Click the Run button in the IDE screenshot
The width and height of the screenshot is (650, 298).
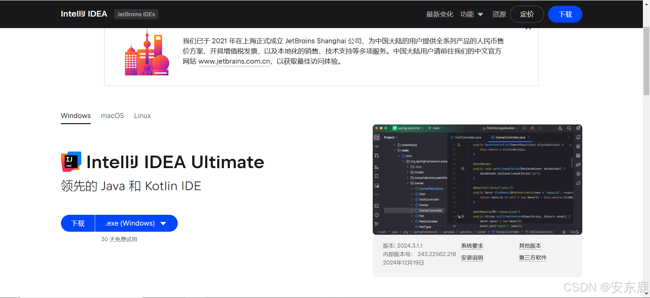525,128
